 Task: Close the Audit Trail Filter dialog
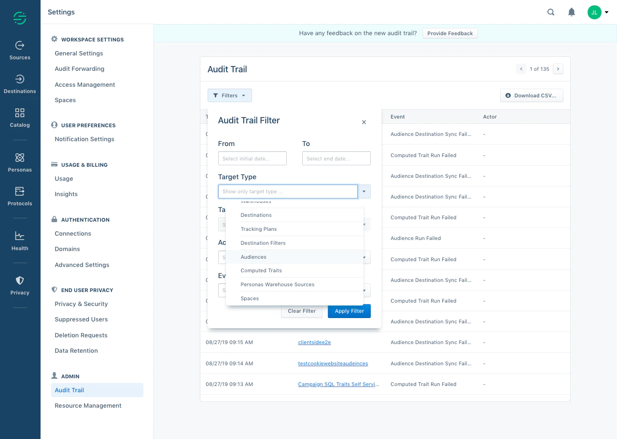point(364,122)
